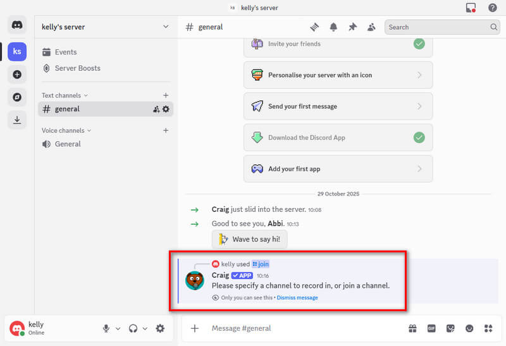Open the inbox icon at top right

[x=471, y=8]
